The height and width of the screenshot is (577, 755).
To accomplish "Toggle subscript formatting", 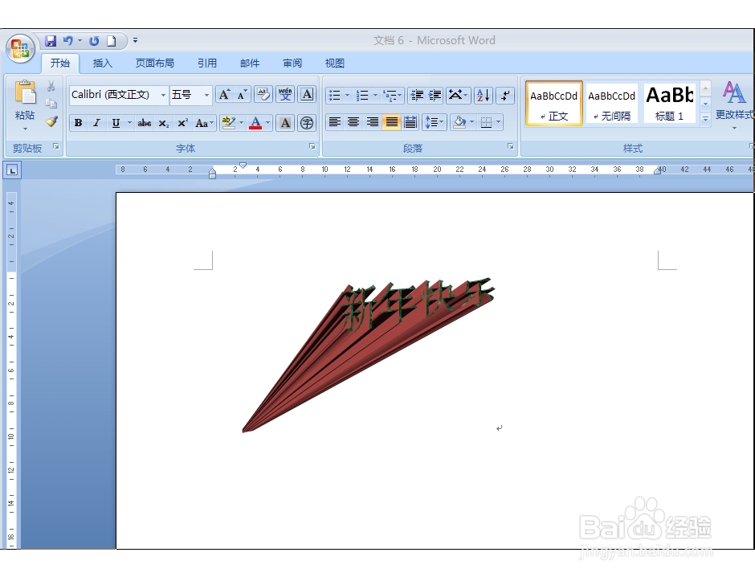I will click(164, 123).
